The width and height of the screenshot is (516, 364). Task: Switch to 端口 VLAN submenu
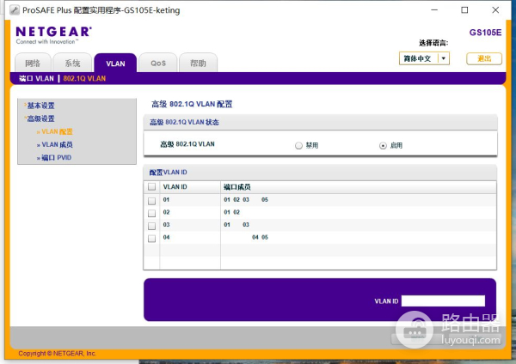click(x=36, y=78)
